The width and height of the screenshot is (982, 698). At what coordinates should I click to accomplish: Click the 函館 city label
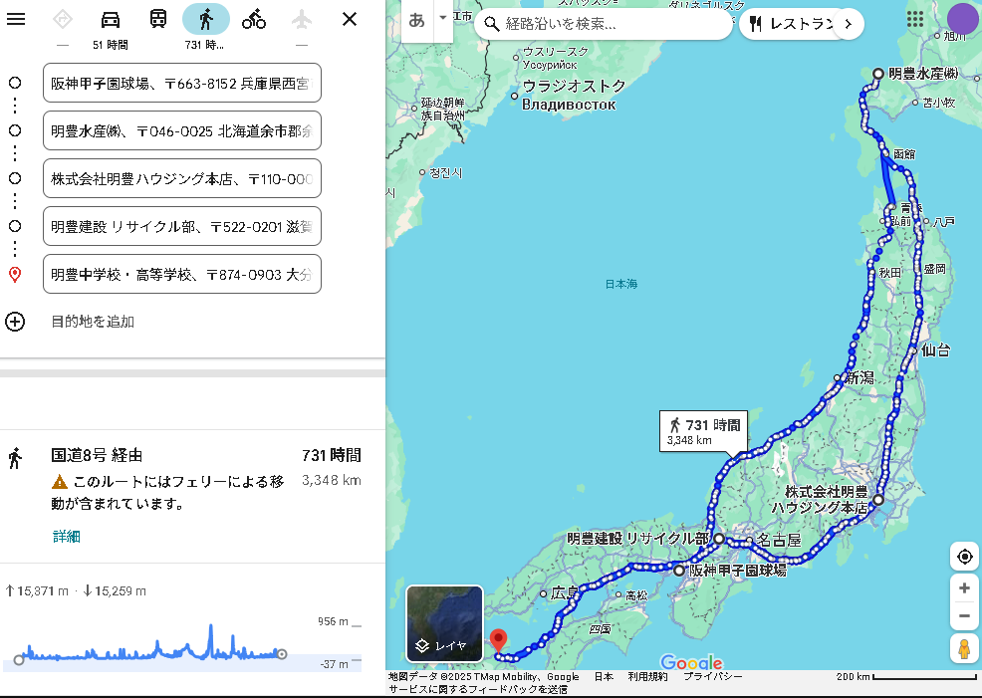(903, 154)
